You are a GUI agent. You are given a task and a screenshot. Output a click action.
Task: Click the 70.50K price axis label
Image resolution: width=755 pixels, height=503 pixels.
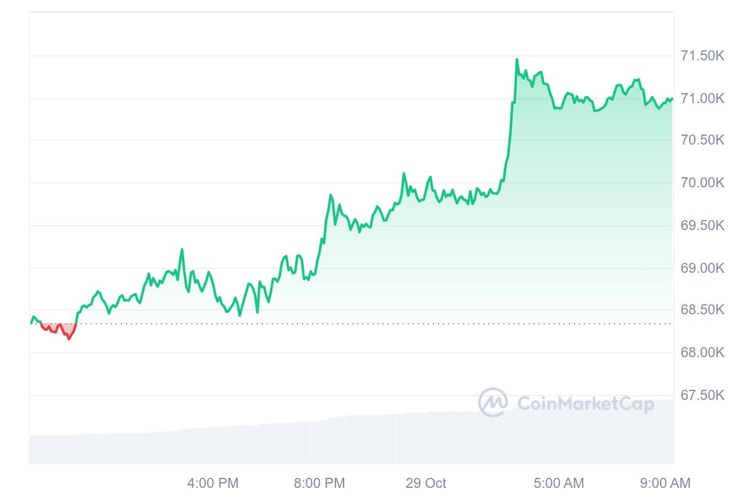coord(703,140)
